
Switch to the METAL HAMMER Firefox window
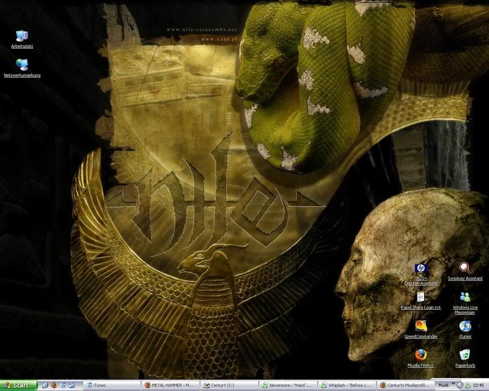click(x=171, y=386)
